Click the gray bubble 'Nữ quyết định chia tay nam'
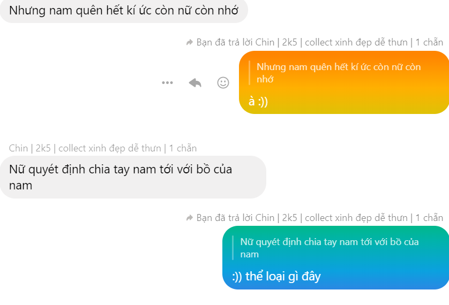449x305 pixels. point(133,177)
